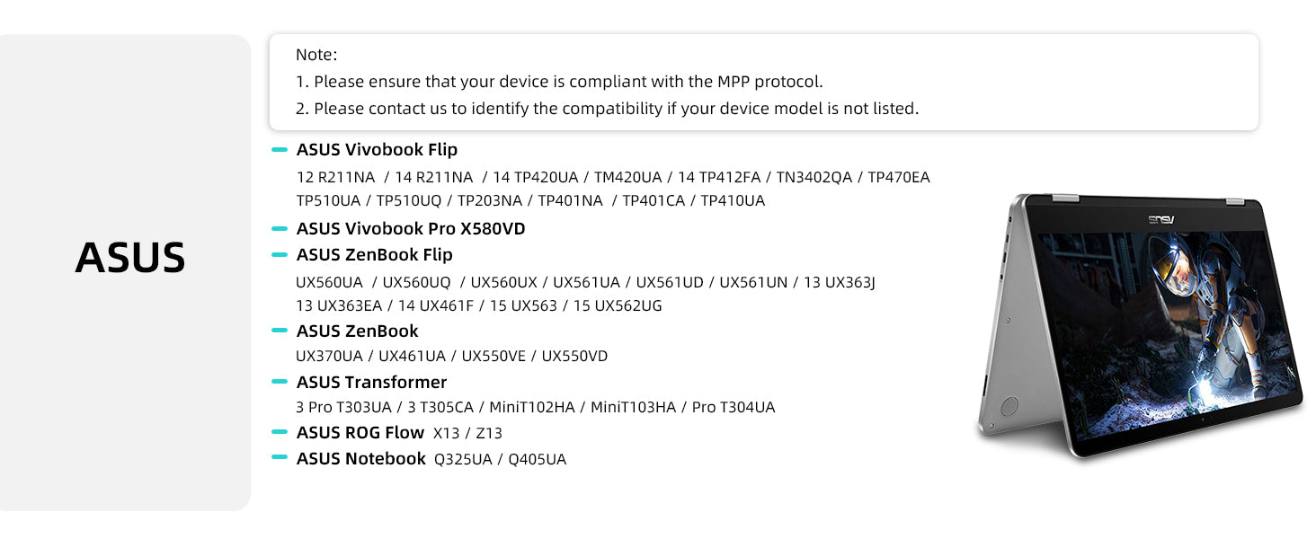
Task: Click the cyan bullet beside ASUS Transformer
Action: 280,383
